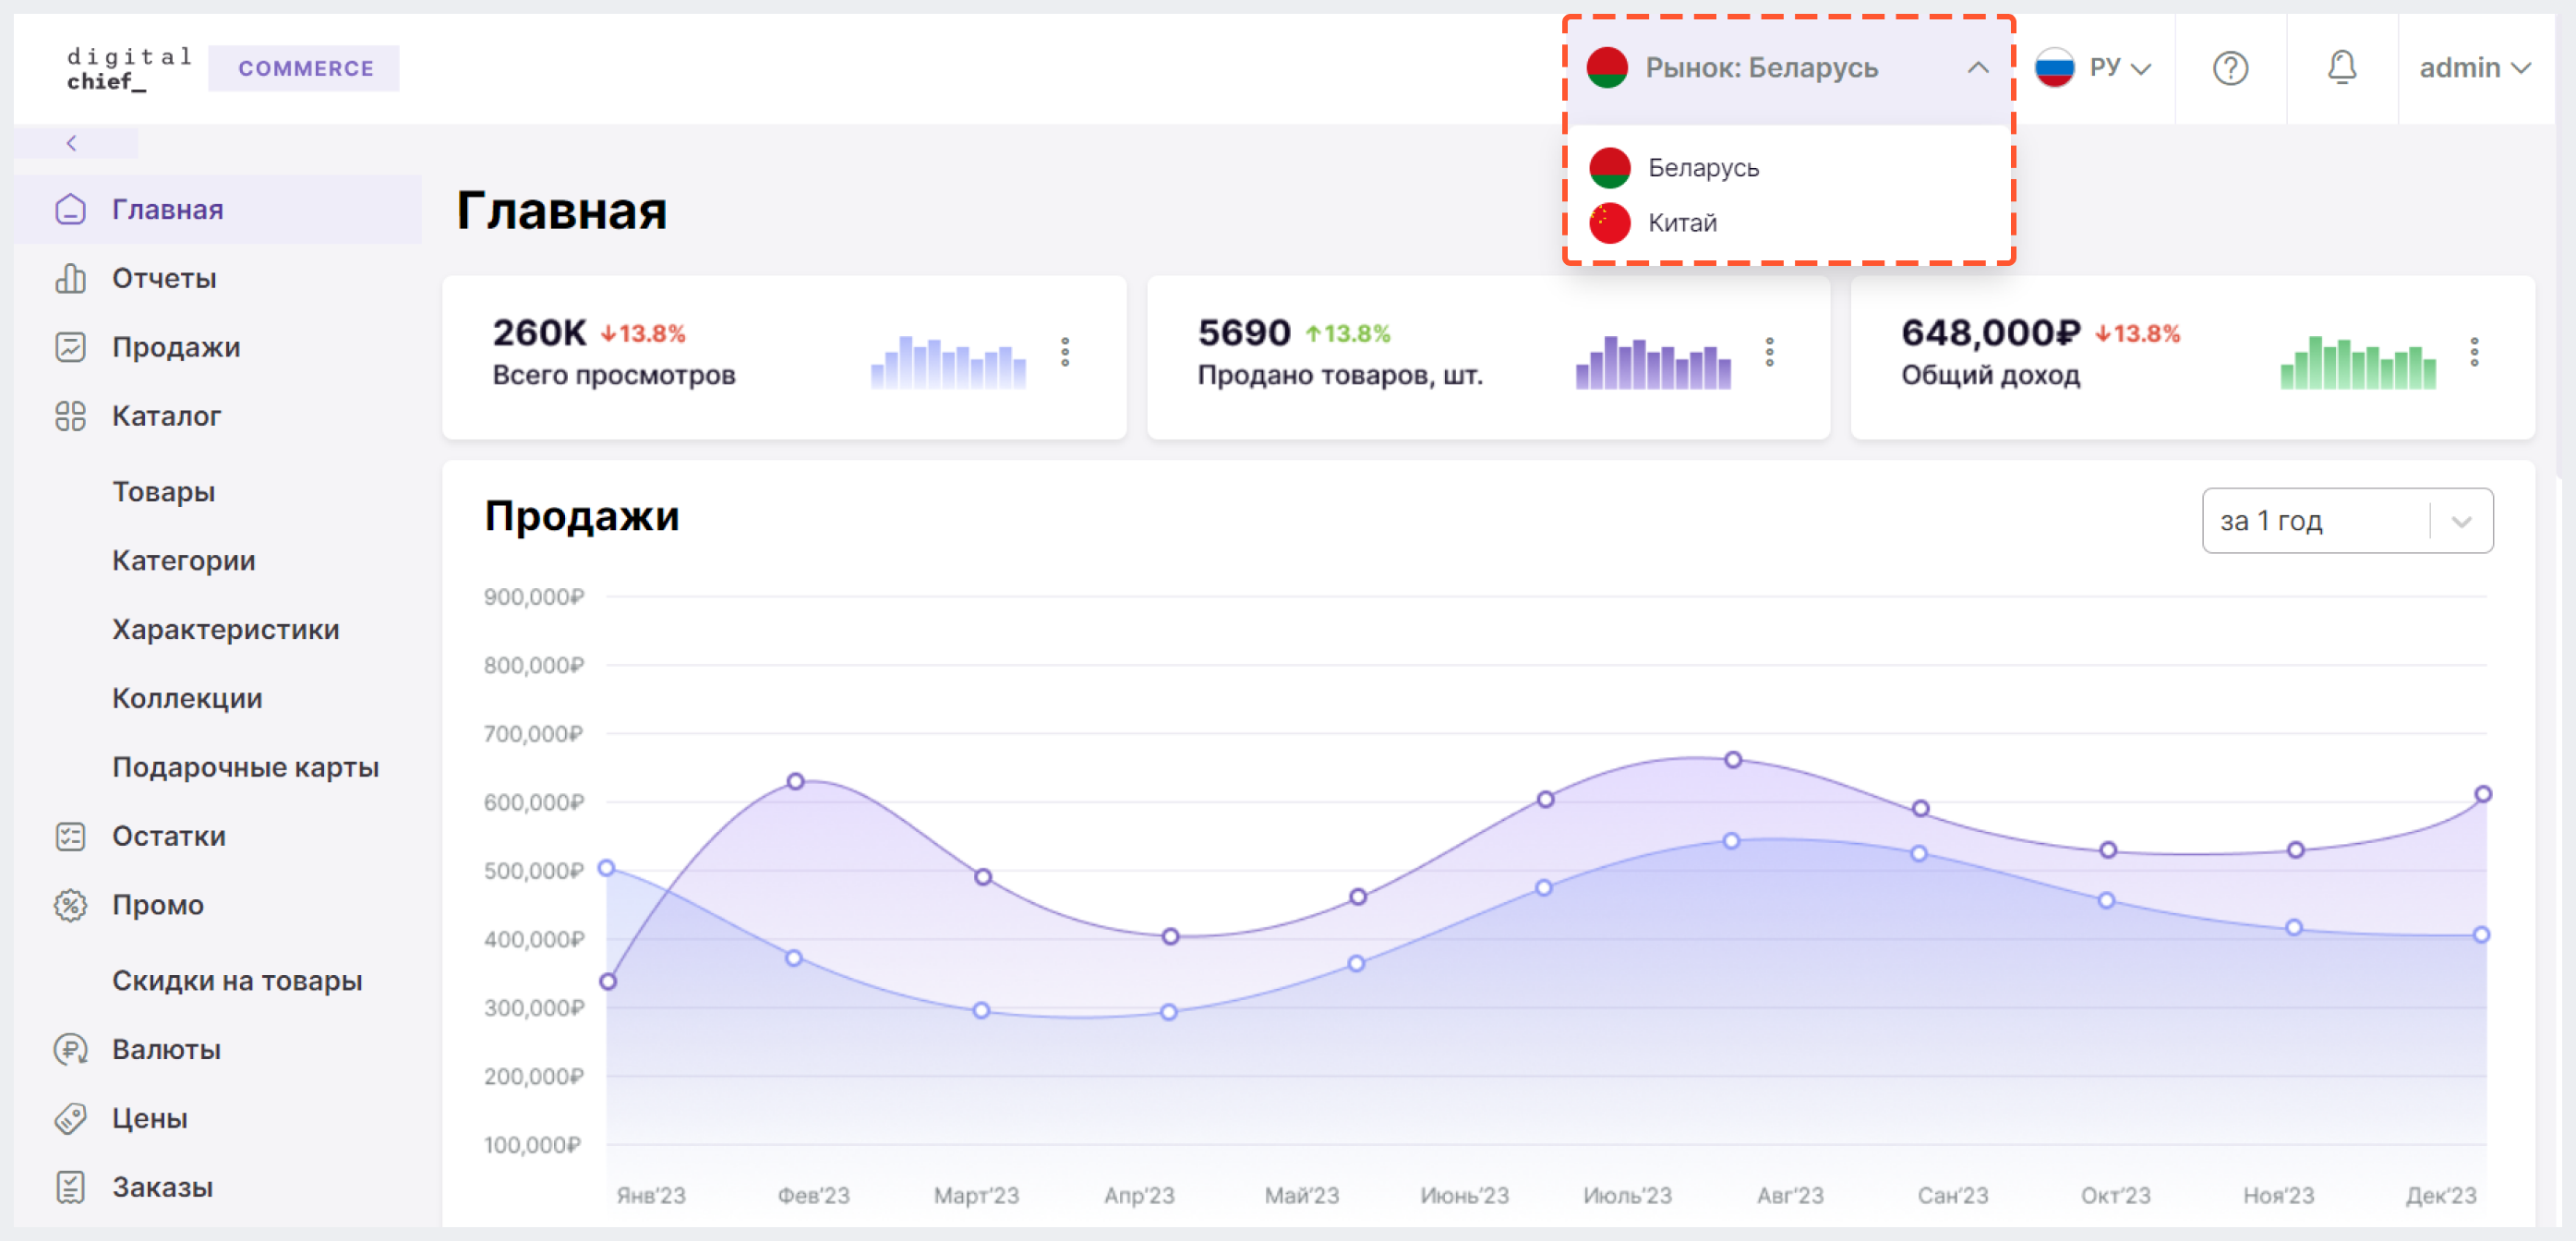Collapse the sidebar with back arrow
Image resolution: width=2576 pixels, height=1241 pixels.
(71, 143)
